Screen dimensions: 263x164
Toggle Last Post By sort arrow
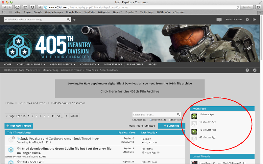(156, 133)
